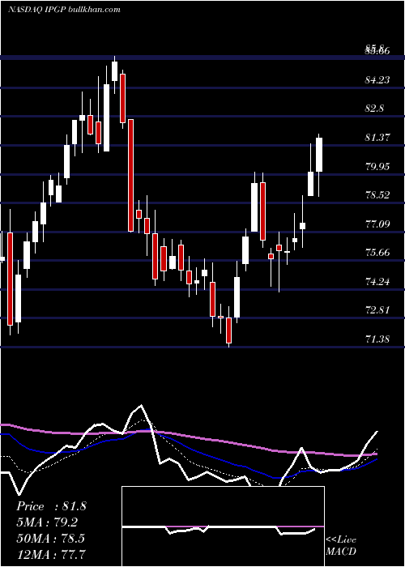
Task: Click the 71.38 price axis label
Action: (x=377, y=339)
